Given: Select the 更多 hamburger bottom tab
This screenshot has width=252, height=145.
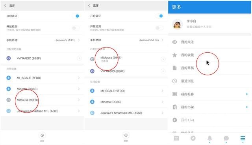Looking at the screenshot, I should (243, 138).
